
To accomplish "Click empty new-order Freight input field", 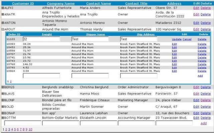I will tap(41, 76).
